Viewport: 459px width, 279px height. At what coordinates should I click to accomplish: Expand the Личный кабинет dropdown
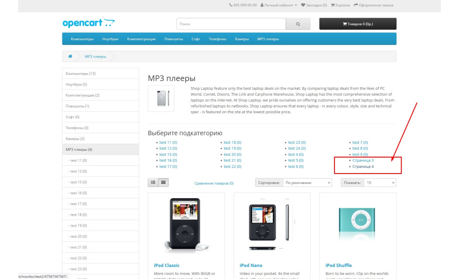(x=279, y=5)
